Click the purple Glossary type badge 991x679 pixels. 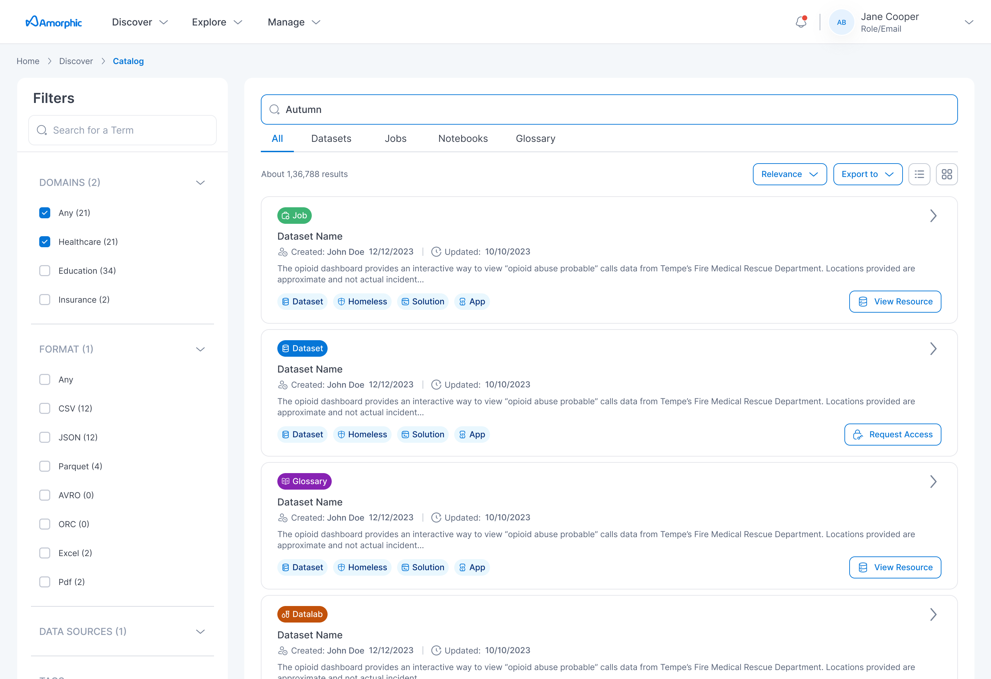[304, 481]
